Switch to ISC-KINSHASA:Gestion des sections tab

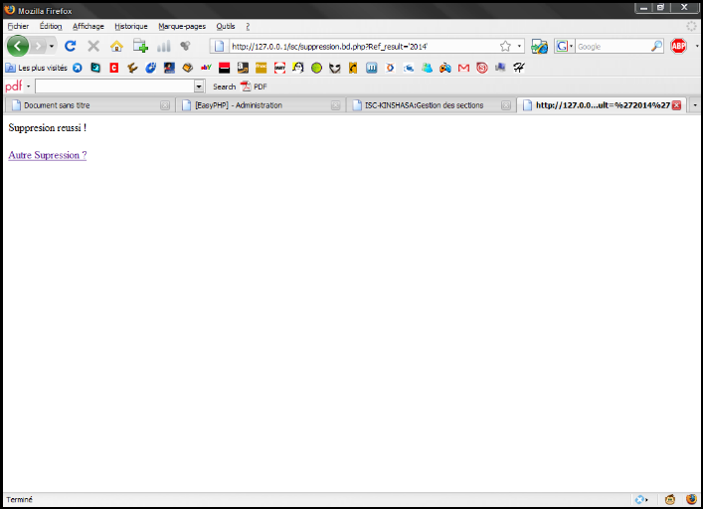(x=431, y=105)
